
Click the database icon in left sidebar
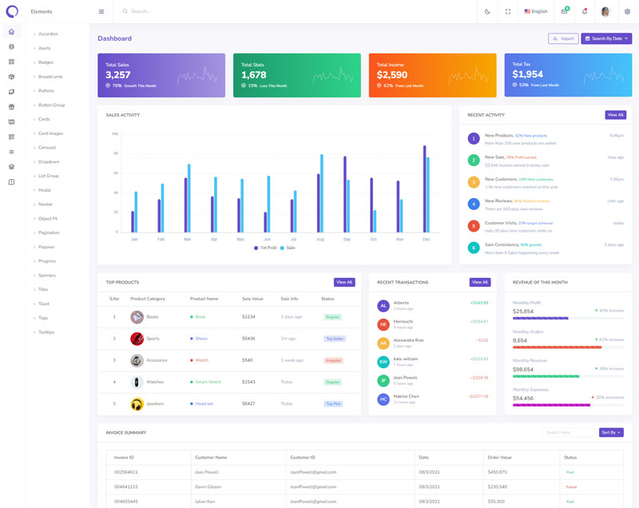pos(11,47)
